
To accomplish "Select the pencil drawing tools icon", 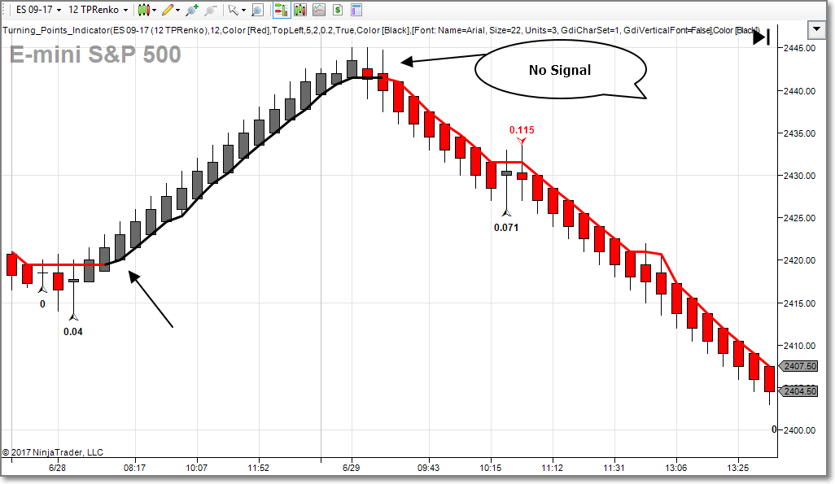I will (168, 10).
